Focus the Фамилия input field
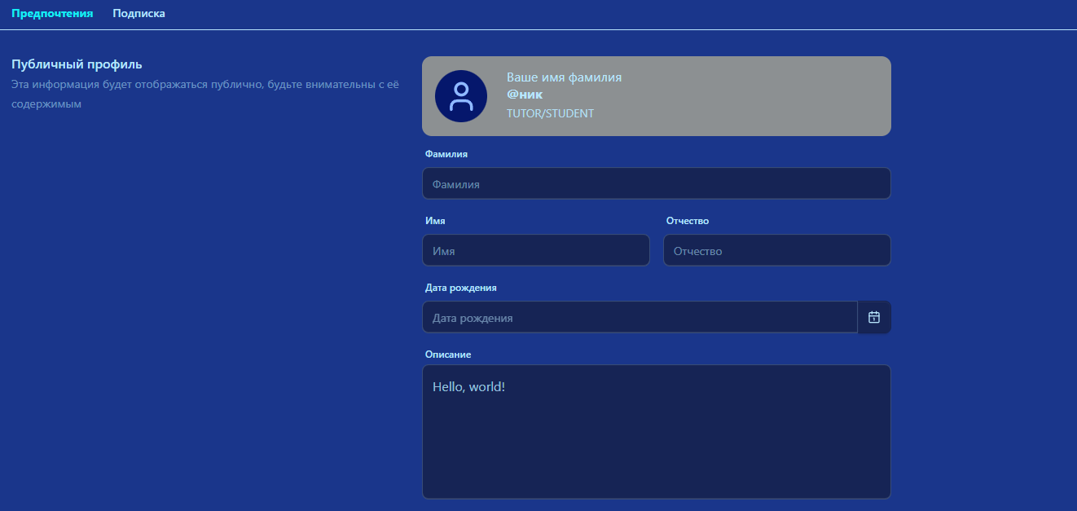Viewport: 1077px width, 511px height. pyautogui.click(x=656, y=183)
